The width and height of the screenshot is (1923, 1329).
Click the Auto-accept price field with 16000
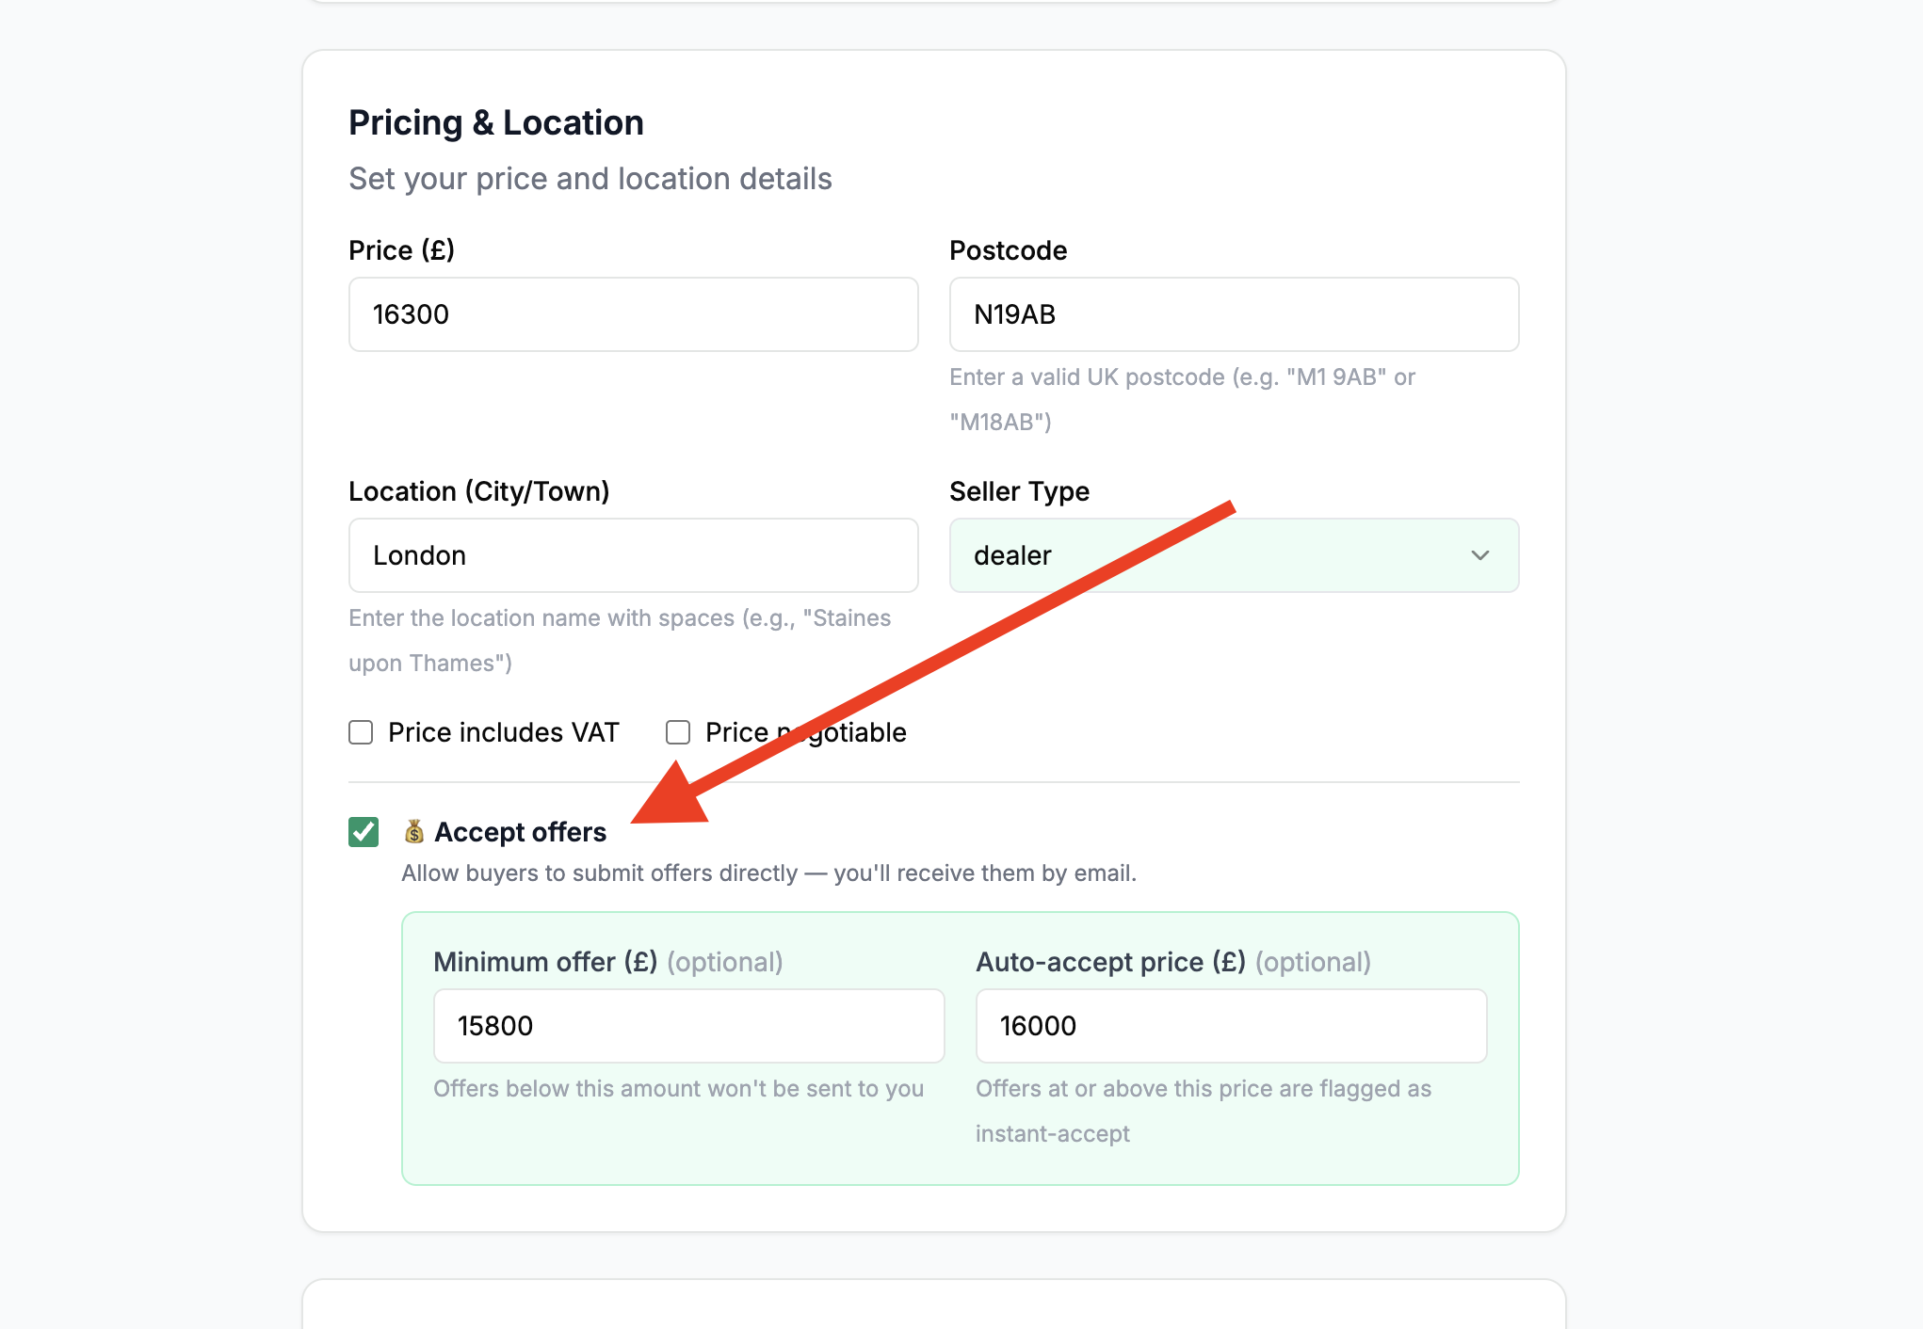(1231, 1026)
